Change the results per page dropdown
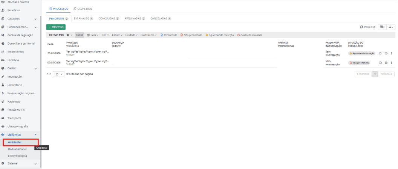The width and height of the screenshot is (398, 169). click(58, 74)
